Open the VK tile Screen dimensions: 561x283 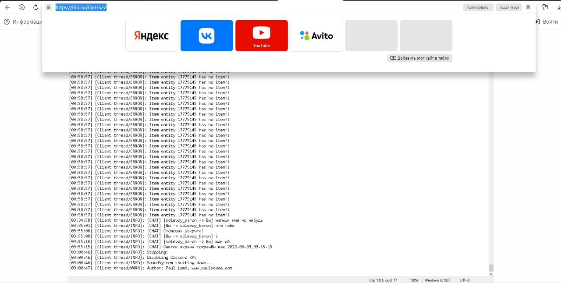point(206,36)
